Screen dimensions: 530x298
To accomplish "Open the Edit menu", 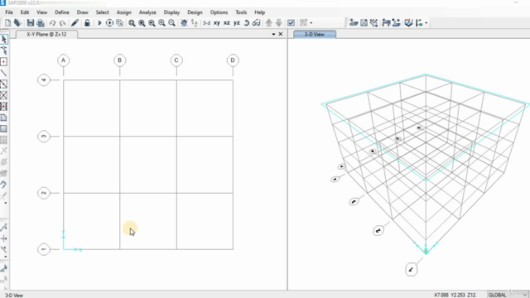I will tap(25, 12).
